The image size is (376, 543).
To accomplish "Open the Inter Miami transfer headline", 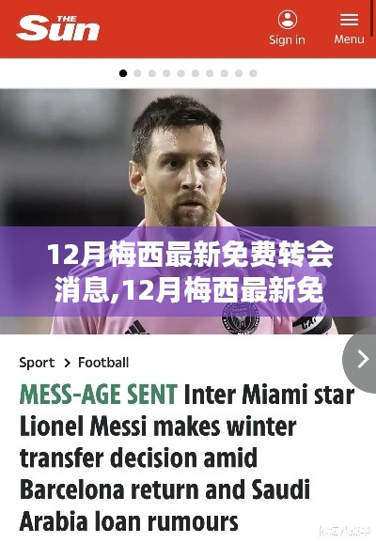I will point(187,458).
